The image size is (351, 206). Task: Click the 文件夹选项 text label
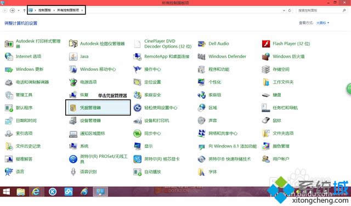tap(283, 133)
